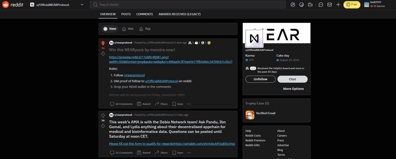Open the Reddit Live video icon
Screen dimensions: 396x159
[310, 5]
